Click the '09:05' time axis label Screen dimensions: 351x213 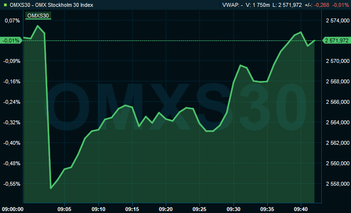point(64,209)
